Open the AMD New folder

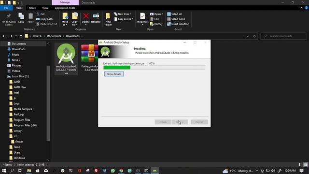click(20, 87)
